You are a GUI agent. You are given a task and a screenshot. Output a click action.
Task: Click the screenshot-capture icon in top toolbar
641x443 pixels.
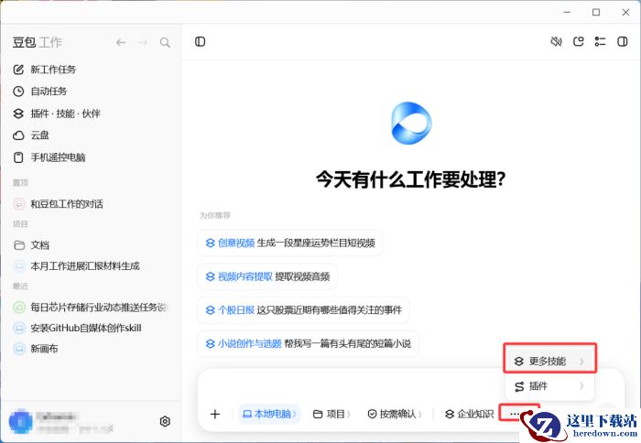point(579,41)
